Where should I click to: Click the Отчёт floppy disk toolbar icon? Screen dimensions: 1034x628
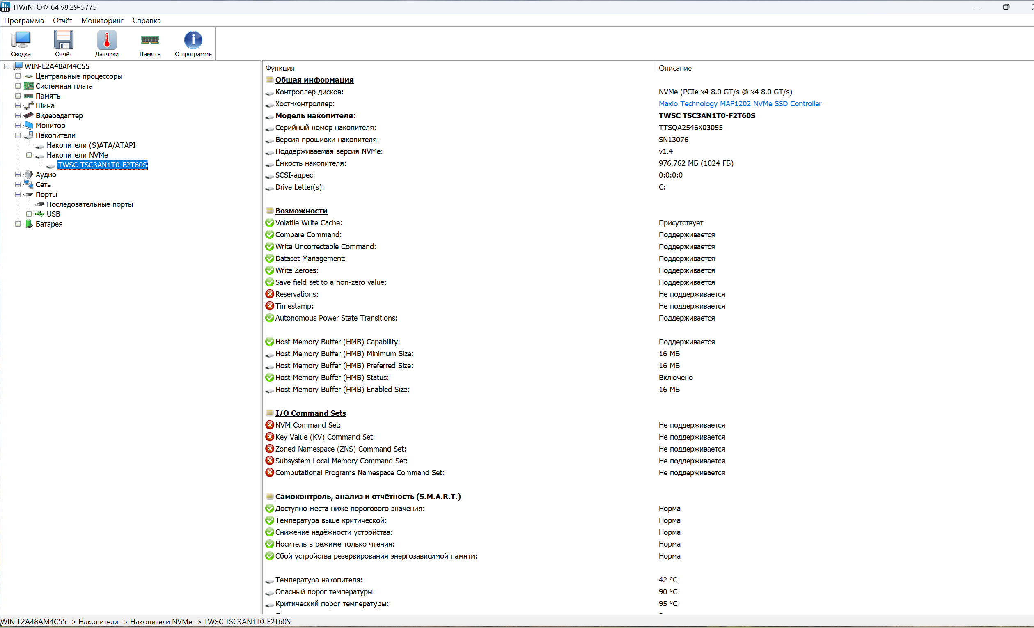point(63,40)
